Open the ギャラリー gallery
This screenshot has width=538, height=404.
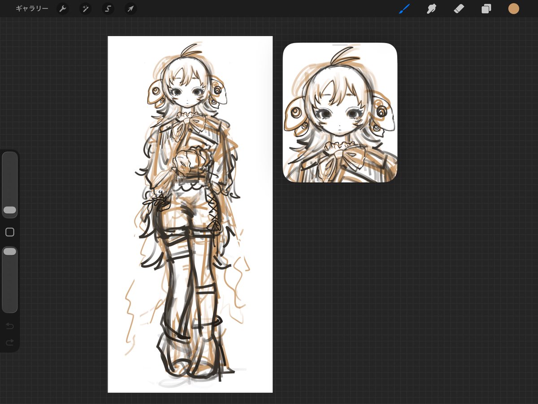tap(32, 9)
